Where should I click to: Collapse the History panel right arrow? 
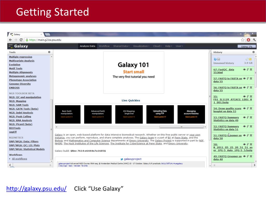(x=254, y=165)
